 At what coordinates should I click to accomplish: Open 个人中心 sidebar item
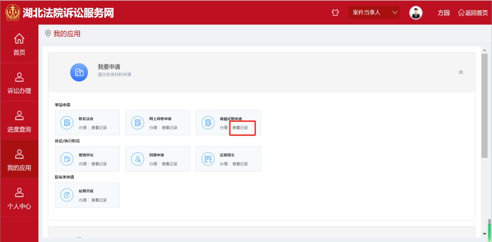point(19,198)
